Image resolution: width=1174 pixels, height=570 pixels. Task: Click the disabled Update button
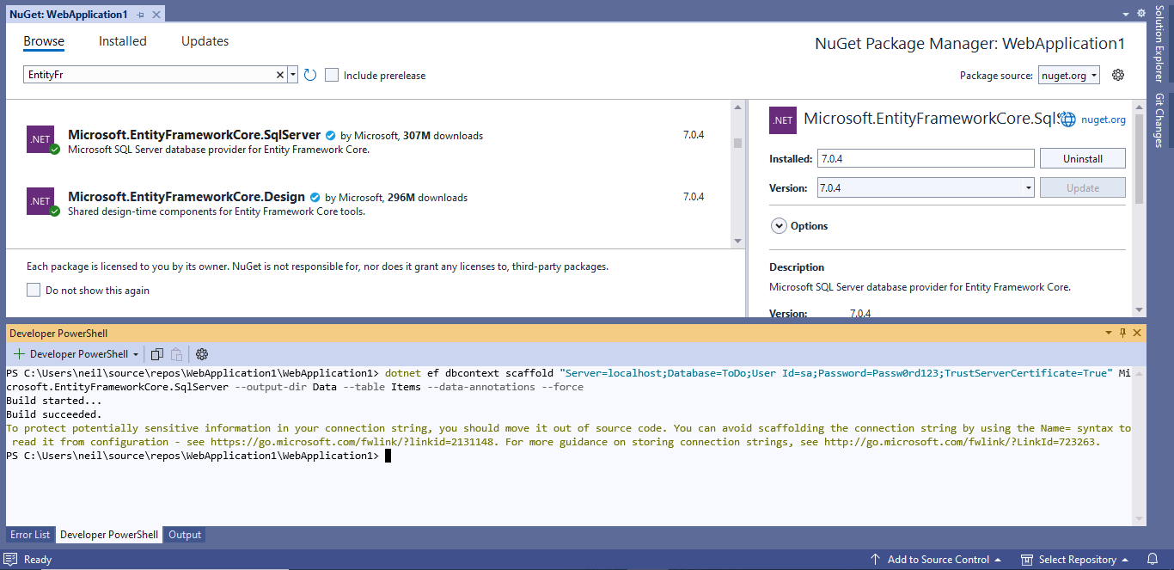click(1083, 187)
